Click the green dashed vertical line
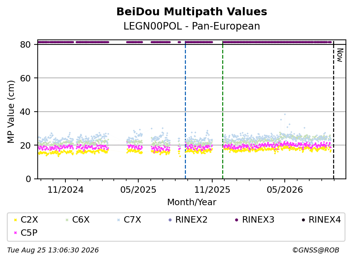Image resolution: width=353 pixels, height=261 pixels. click(223, 110)
